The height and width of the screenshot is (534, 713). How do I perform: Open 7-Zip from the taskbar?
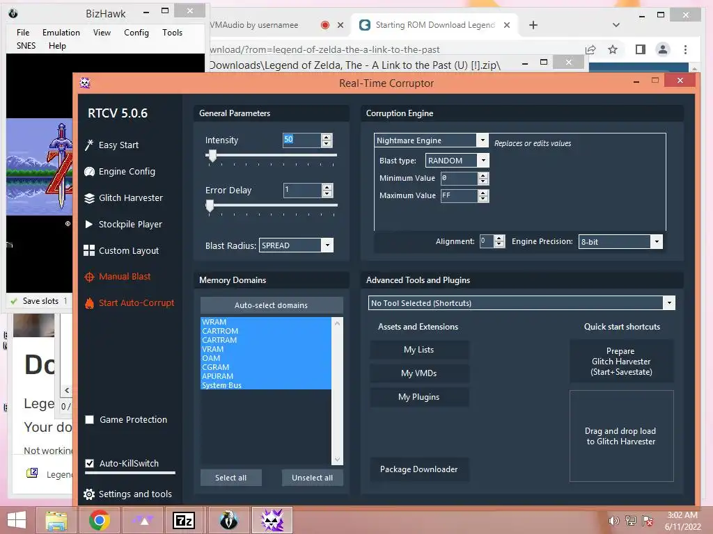[184, 520]
